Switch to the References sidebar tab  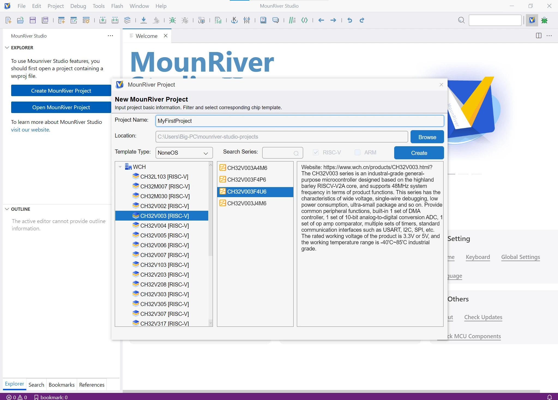92,384
